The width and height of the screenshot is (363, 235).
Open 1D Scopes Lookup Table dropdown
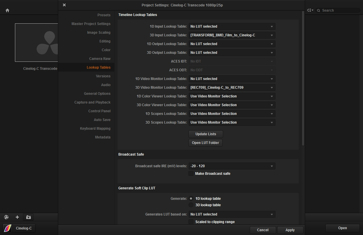(232, 114)
